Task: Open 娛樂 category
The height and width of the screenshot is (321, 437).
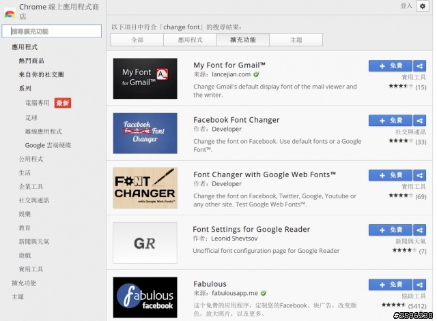Action: click(x=25, y=214)
